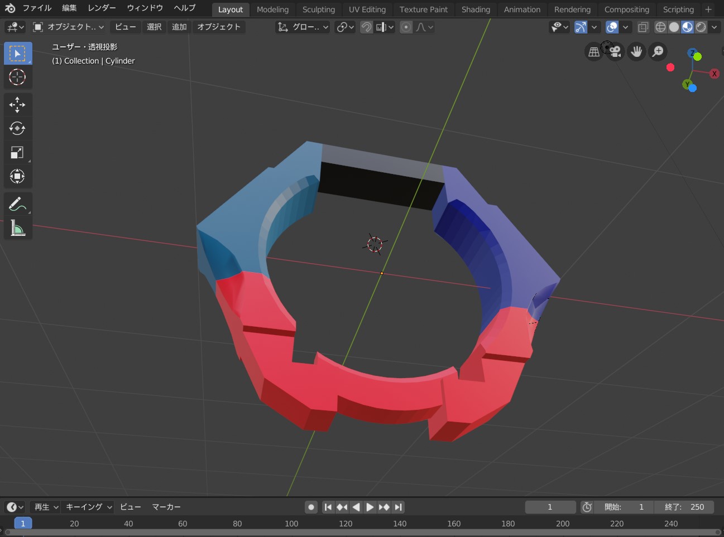Jump to previous keyframe

[x=342, y=507]
